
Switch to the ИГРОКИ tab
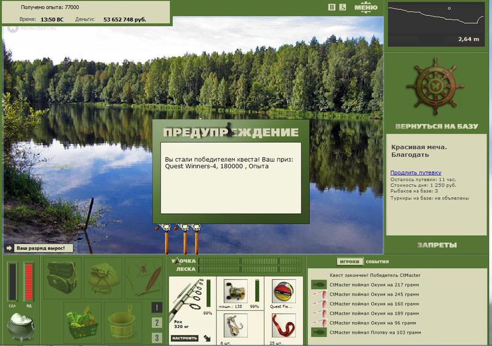click(x=349, y=261)
